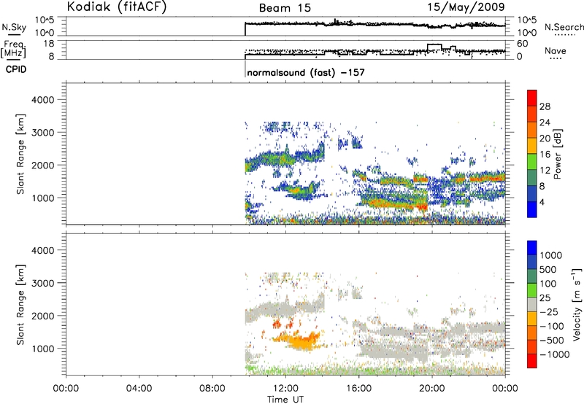The image size is (584, 404).
Task: Click the 'Kodiak (fitACF)' plot title
Action: 117,7
